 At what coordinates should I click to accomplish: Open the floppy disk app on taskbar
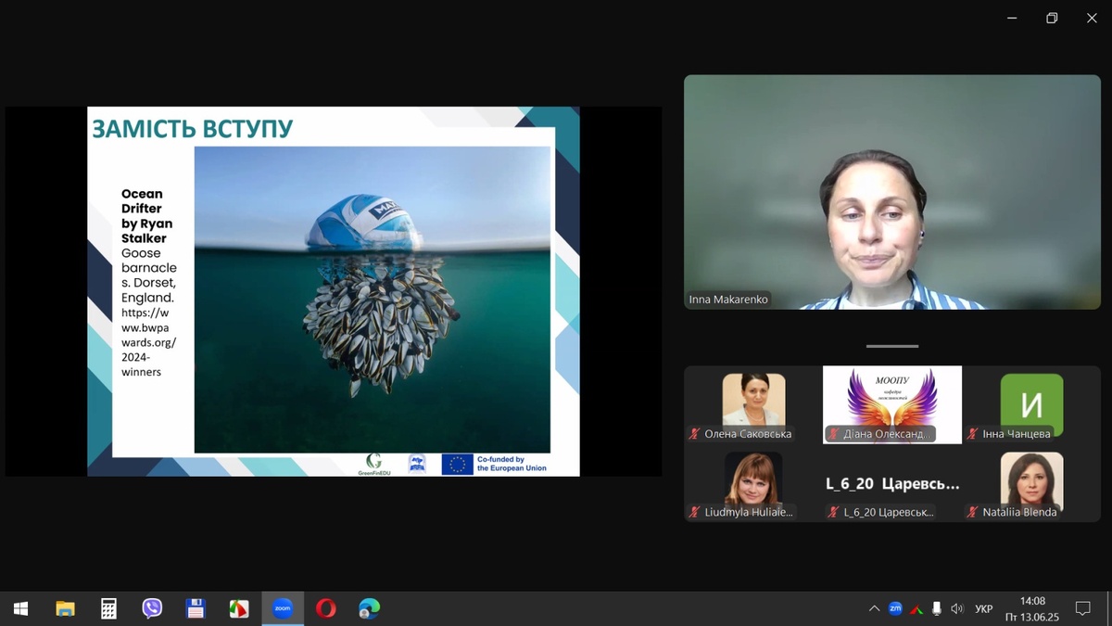click(196, 608)
